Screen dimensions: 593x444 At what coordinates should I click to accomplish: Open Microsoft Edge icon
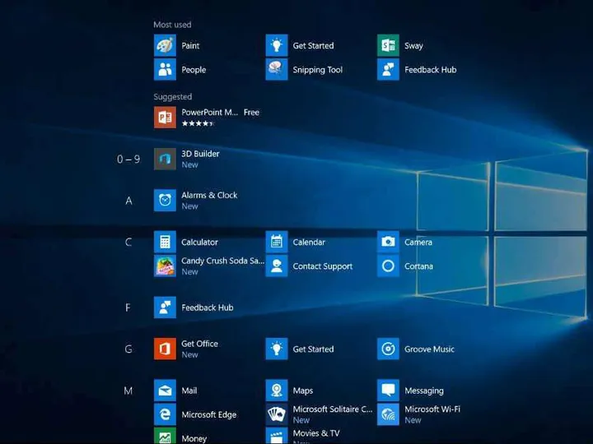point(165,414)
